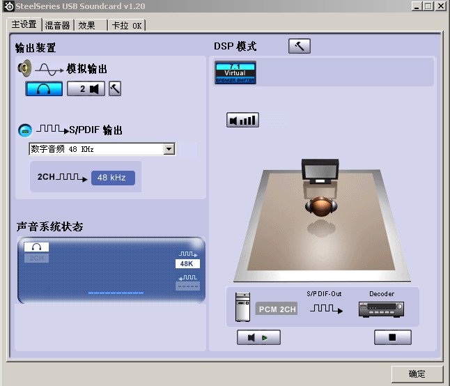Minimize the SteelSeries USB Soundcard window
Screen dimensions: 450x386
(417, 6)
